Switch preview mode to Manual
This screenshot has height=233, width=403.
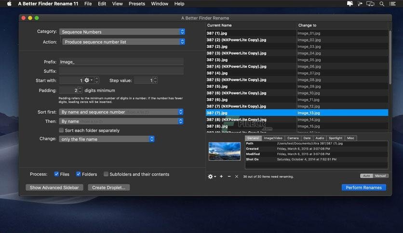380,176
